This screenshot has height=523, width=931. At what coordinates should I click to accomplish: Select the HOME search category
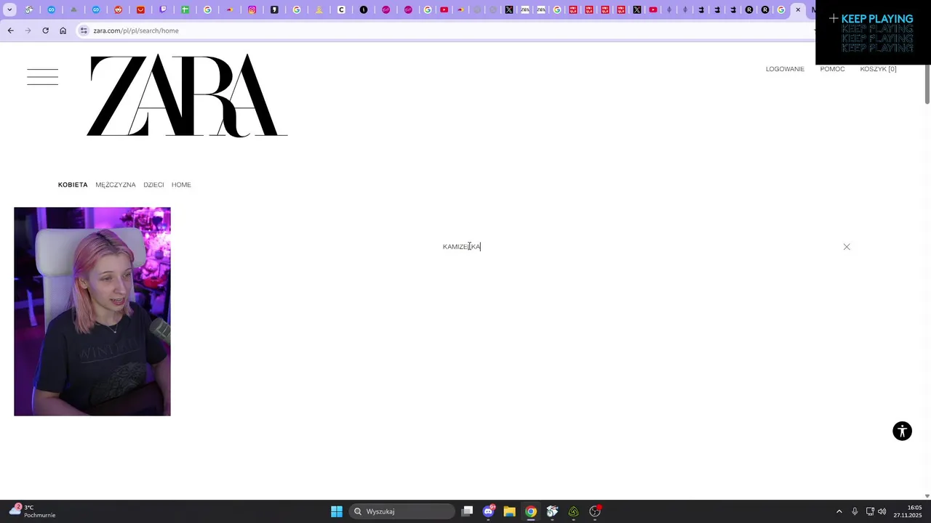[181, 185]
